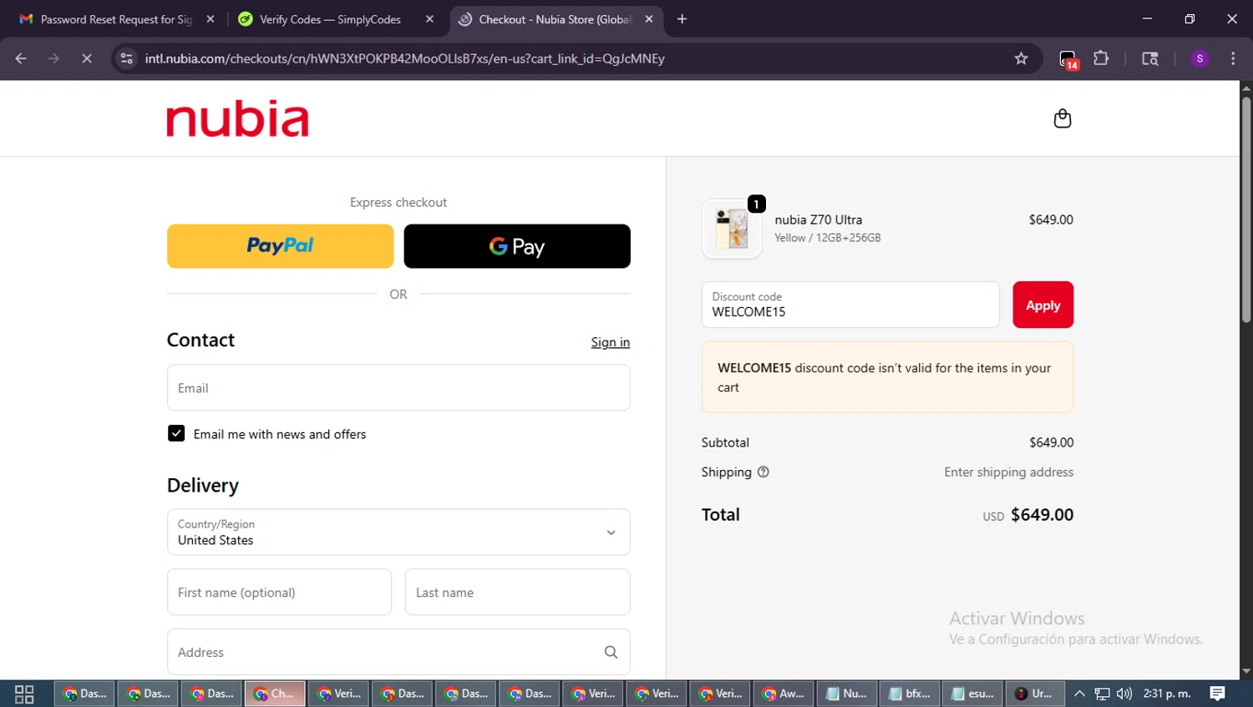Click the WELCOME15 invalid discount message
Viewport: 1253px width, 707px height.
pos(887,377)
